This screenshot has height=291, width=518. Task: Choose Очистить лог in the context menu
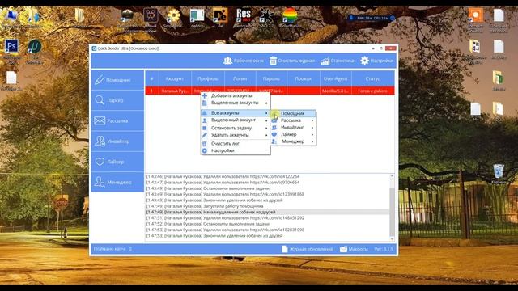pos(236,144)
